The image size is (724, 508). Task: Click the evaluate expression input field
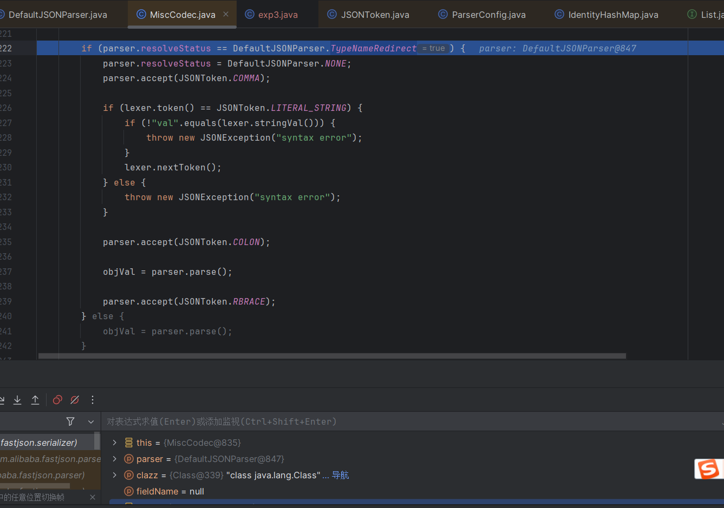tap(412, 421)
